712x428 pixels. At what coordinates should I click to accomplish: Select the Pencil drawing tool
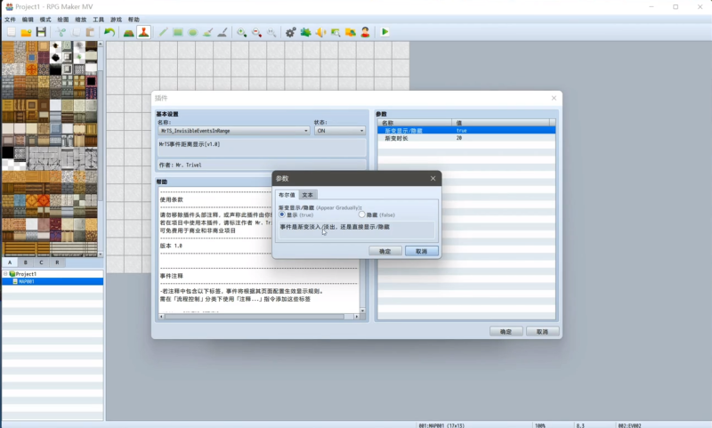[x=163, y=32]
